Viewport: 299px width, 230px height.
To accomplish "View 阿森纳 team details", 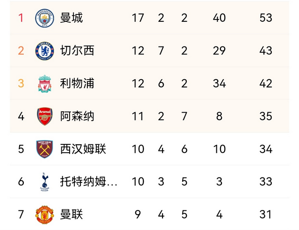I will click(77, 116).
